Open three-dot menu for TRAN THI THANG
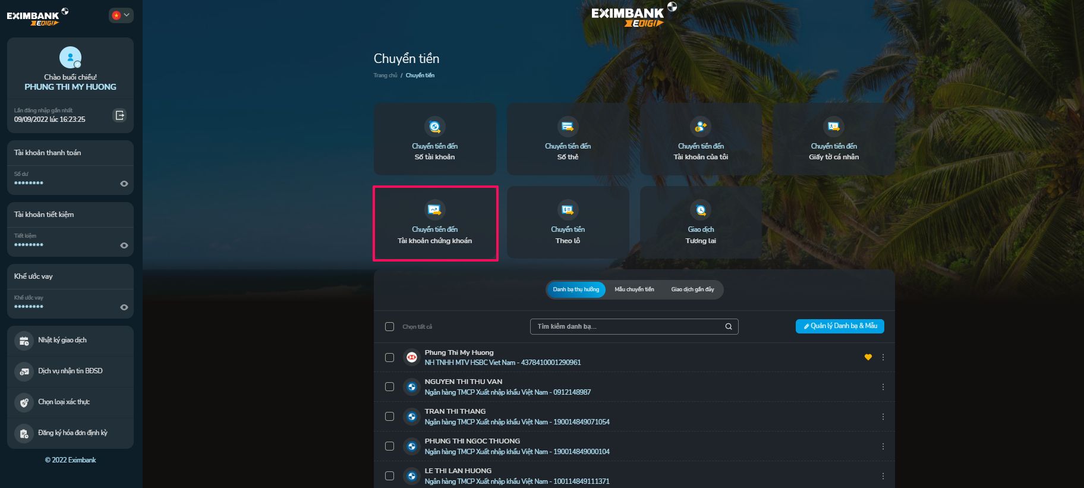Screen dimensions: 1084x488 point(883,417)
